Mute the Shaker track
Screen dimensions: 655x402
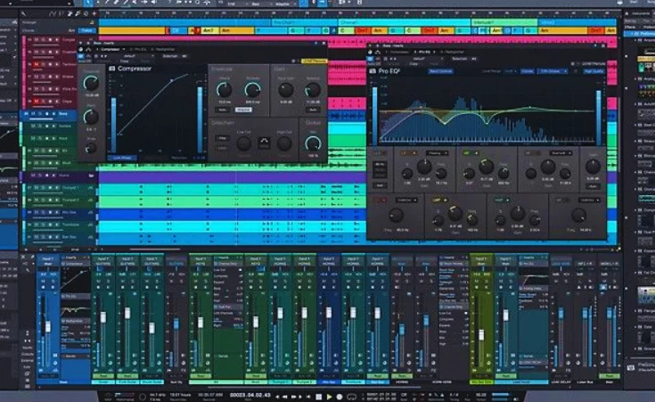[x=37, y=77]
